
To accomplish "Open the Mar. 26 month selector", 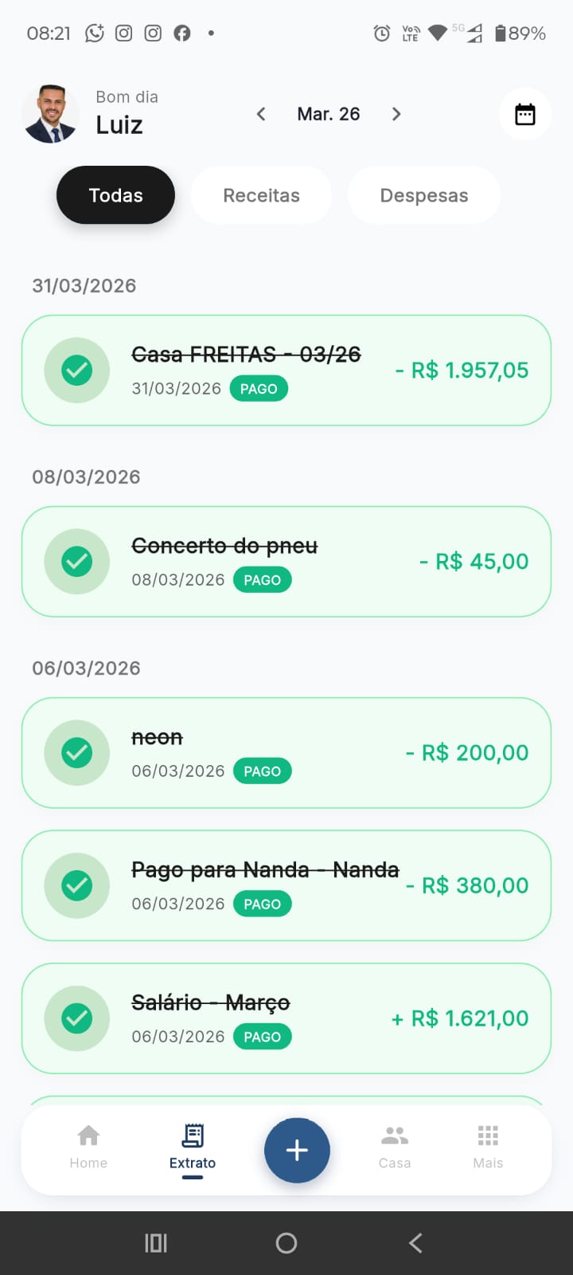I will click(x=328, y=114).
